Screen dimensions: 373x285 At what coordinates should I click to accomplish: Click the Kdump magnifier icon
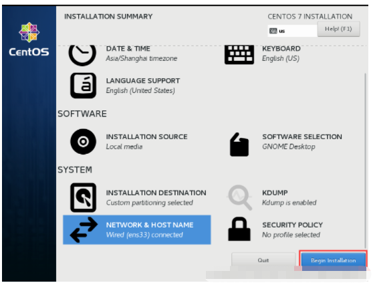[x=240, y=197]
